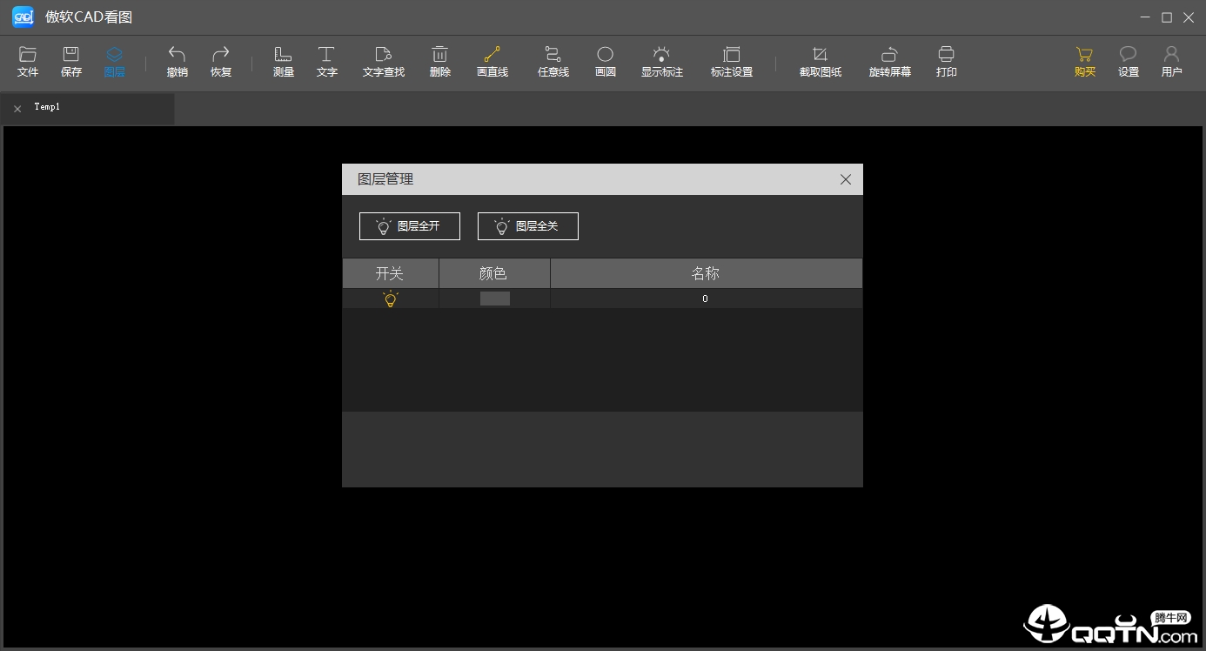This screenshot has width=1206, height=651.
Task: Toggle layer 0 lightbulb visibility switch
Action: (391, 299)
